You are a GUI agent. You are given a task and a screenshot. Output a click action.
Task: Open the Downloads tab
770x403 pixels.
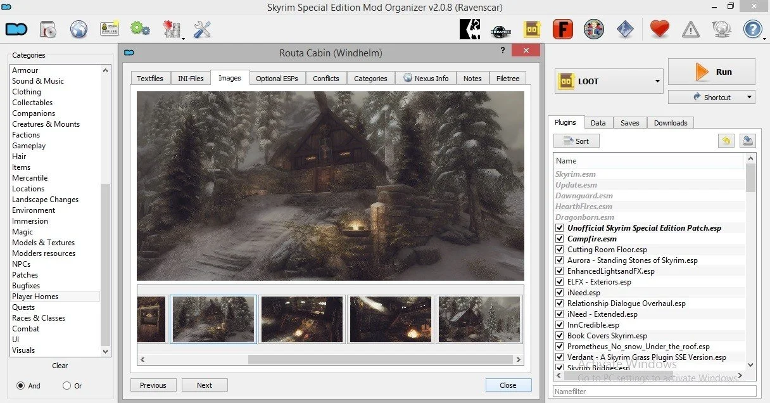(x=671, y=123)
